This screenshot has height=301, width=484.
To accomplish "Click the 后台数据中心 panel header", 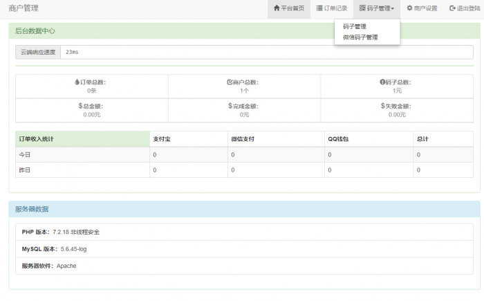I will point(36,31).
